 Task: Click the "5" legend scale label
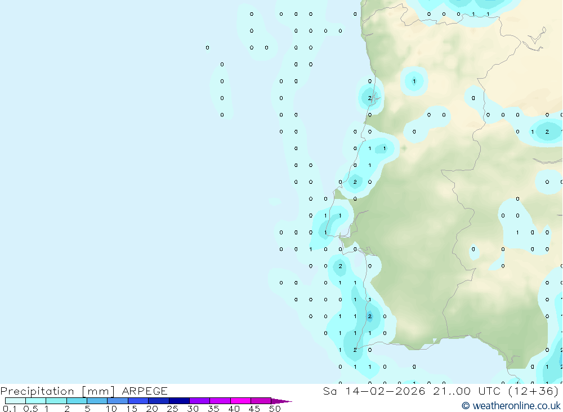pos(87,409)
